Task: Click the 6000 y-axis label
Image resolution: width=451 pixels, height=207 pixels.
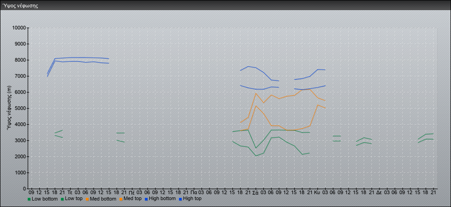Action: (20, 92)
